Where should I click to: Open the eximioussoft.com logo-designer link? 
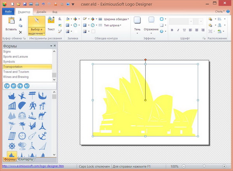click(x=32, y=166)
